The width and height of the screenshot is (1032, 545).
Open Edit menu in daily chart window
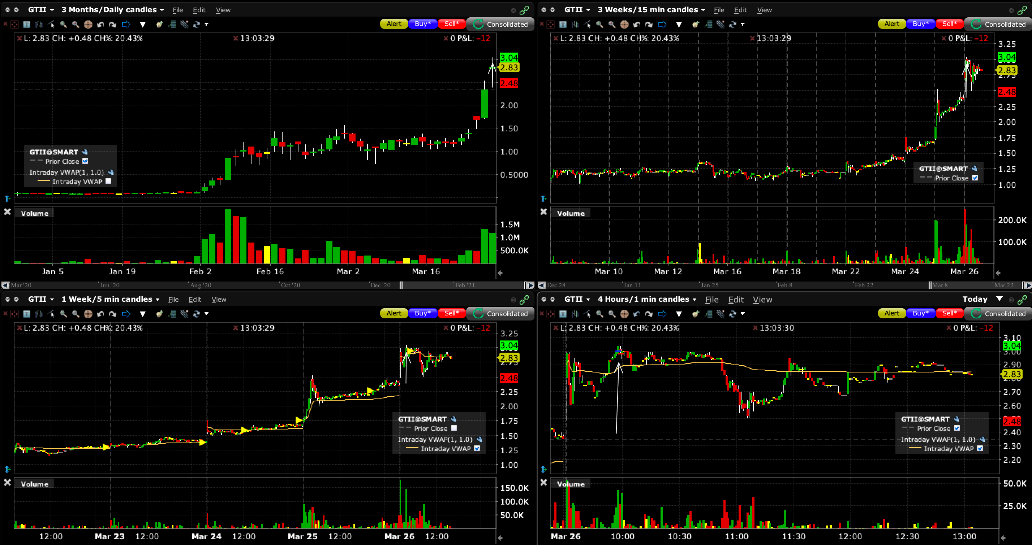click(199, 10)
